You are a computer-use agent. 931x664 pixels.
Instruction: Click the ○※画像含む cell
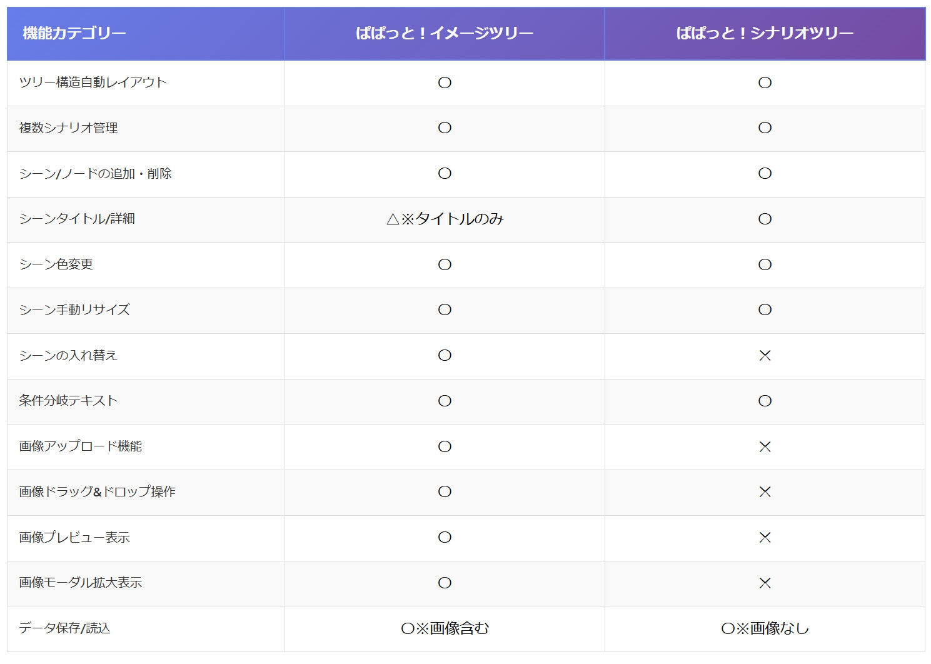445,628
